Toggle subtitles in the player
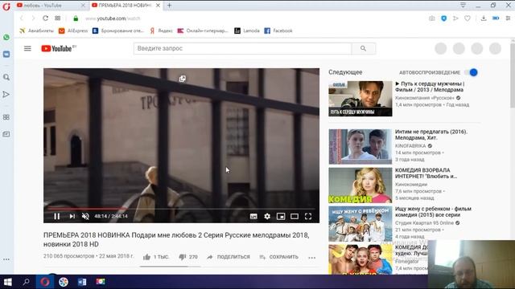515x289 pixels. point(253,216)
